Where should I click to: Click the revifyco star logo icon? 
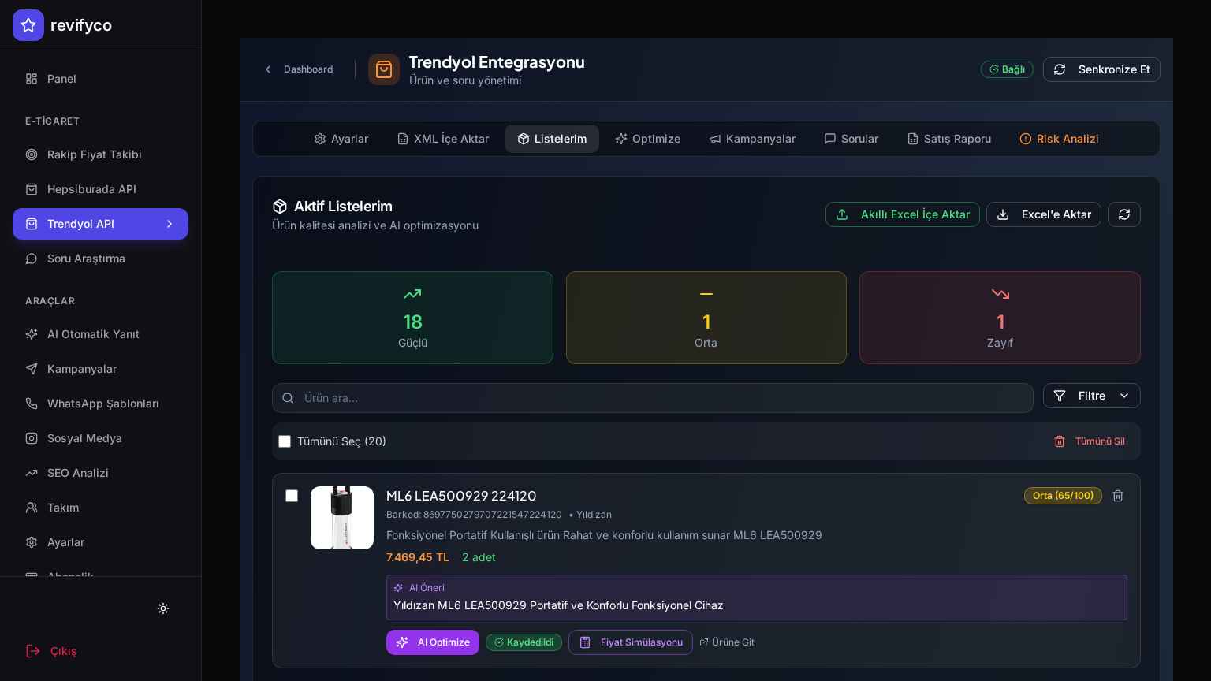click(x=28, y=25)
